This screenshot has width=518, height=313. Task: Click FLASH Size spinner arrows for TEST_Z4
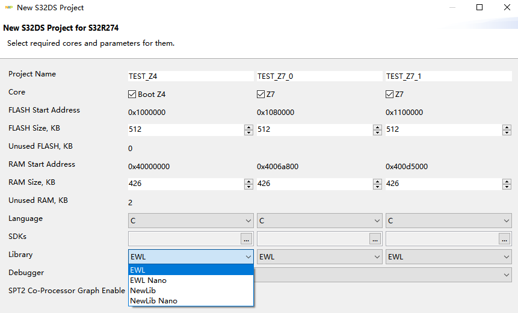point(248,129)
